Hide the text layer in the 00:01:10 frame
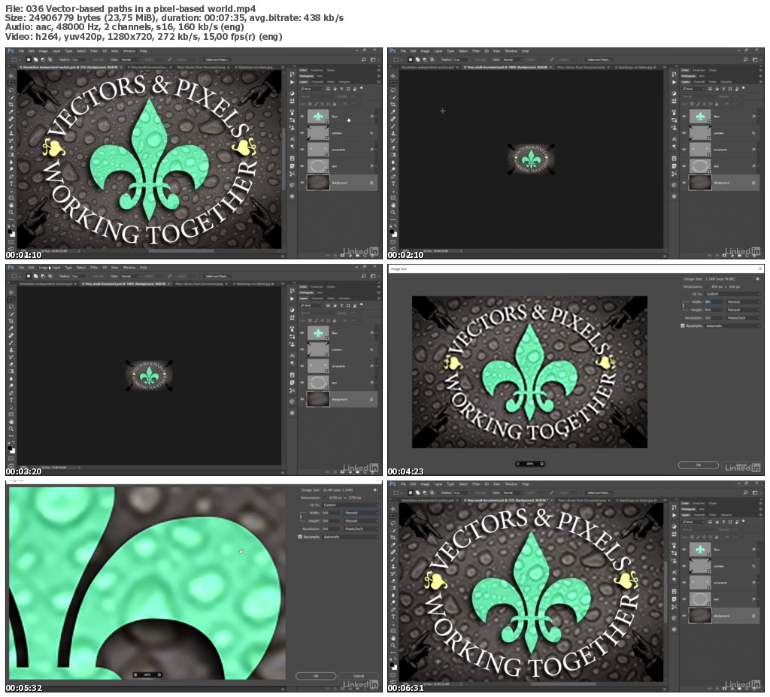Screen dimensions: 770x697 tap(302, 166)
